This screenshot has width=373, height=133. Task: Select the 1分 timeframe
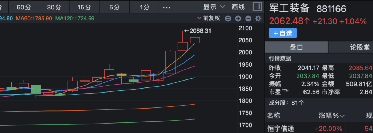tap(145, 7)
